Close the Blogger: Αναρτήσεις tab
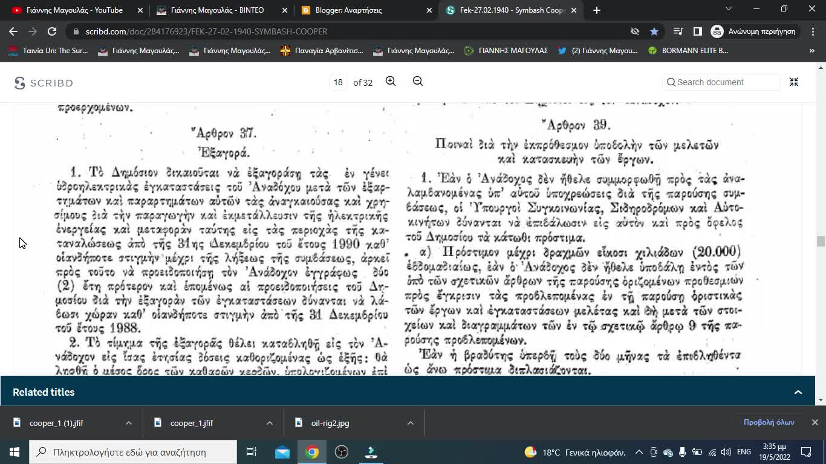The height and width of the screenshot is (464, 826). tap(429, 10)
